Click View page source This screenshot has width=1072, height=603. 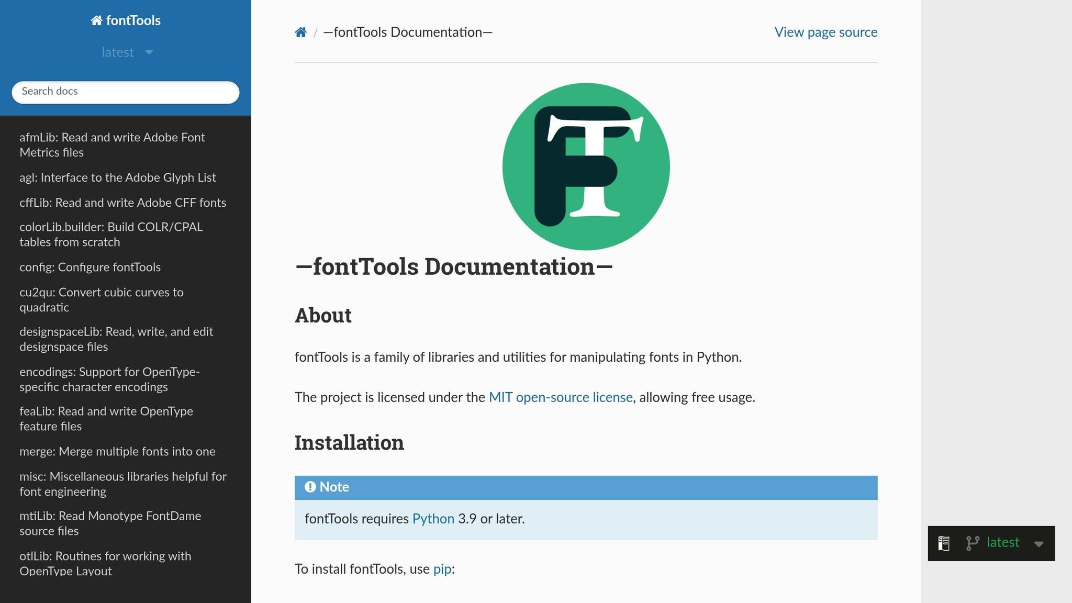pos(825,32)
